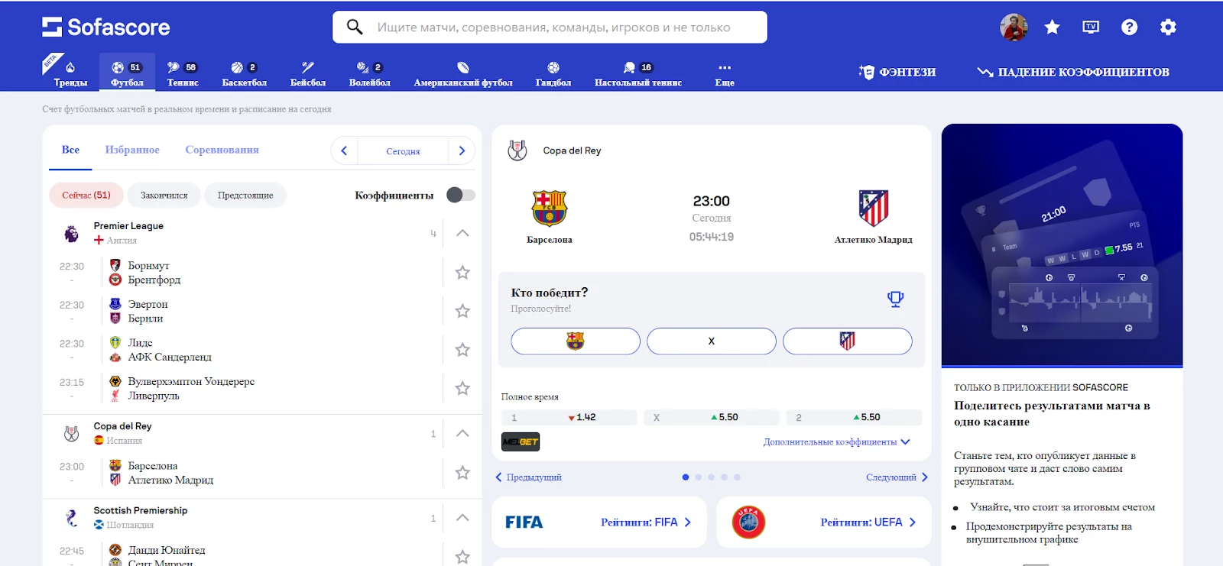Image resolution: width=1223 pixels, height=566 pixels.
Task: Switch to the Все tab
Action: pos(70,150)
